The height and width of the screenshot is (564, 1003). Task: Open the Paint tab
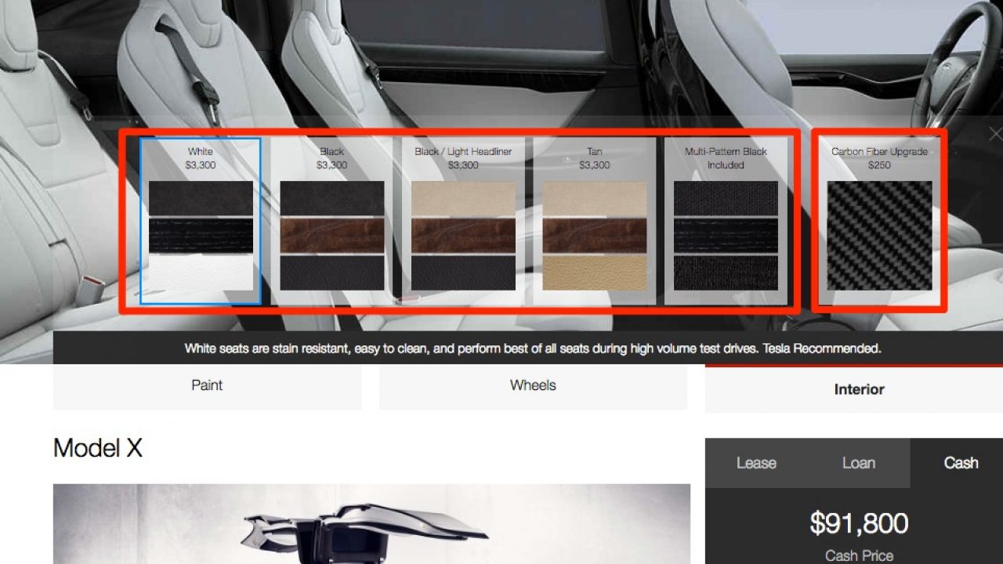click(207, 386)
